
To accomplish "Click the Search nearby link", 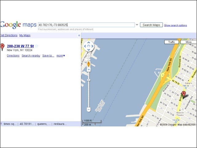I will pyautogui.click(x=31, y=55).
